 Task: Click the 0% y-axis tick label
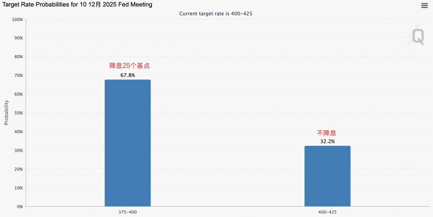click(x=20, y=207)
